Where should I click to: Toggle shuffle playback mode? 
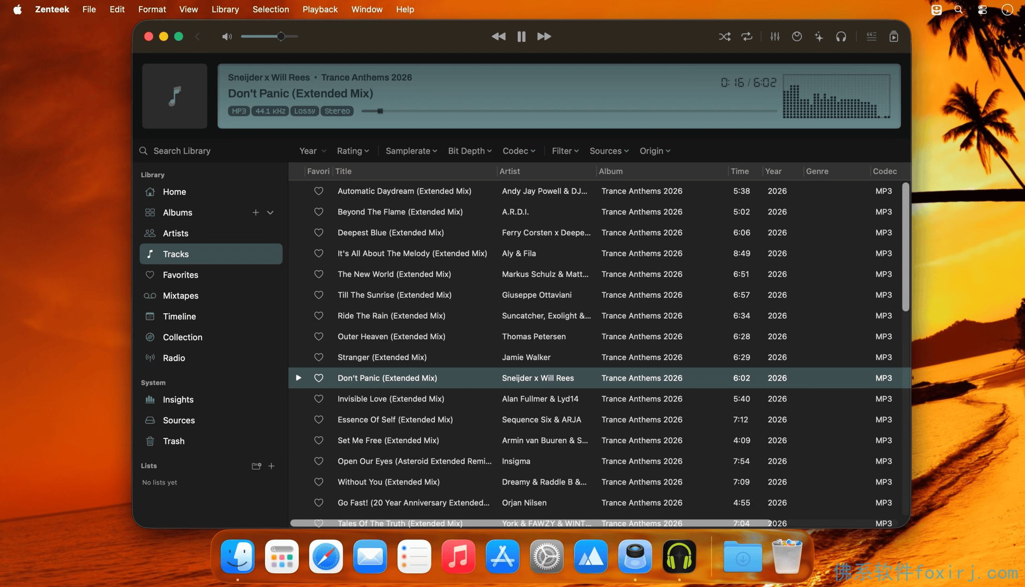click(x=724, y=37)
